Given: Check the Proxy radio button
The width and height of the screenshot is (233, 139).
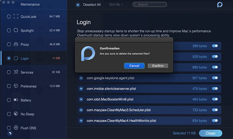Looking at the screenshot, I should (9, 44).
